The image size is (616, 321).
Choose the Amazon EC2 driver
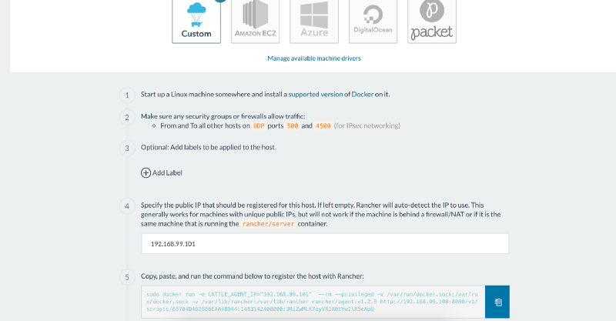(255, 20)
